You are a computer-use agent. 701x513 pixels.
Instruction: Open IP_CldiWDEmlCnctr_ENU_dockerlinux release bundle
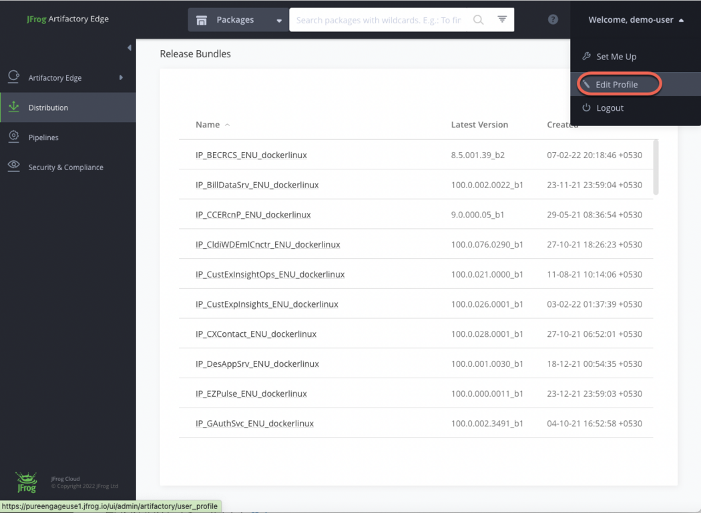(267, 245)
